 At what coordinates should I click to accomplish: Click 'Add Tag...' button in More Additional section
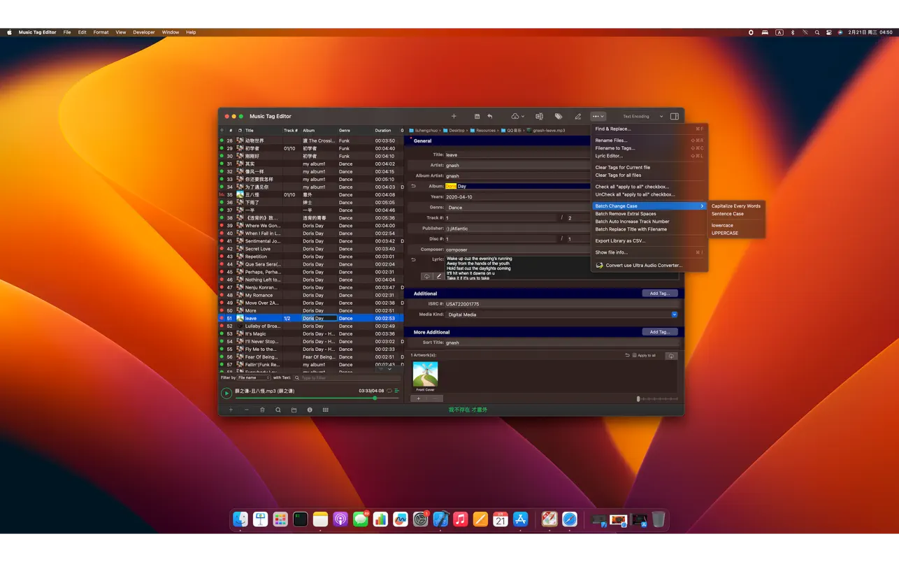(659, 332)
